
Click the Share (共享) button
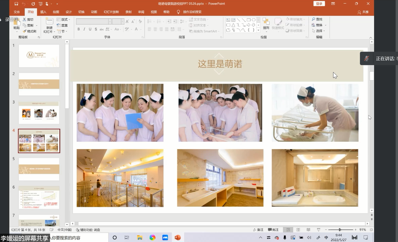363,12
